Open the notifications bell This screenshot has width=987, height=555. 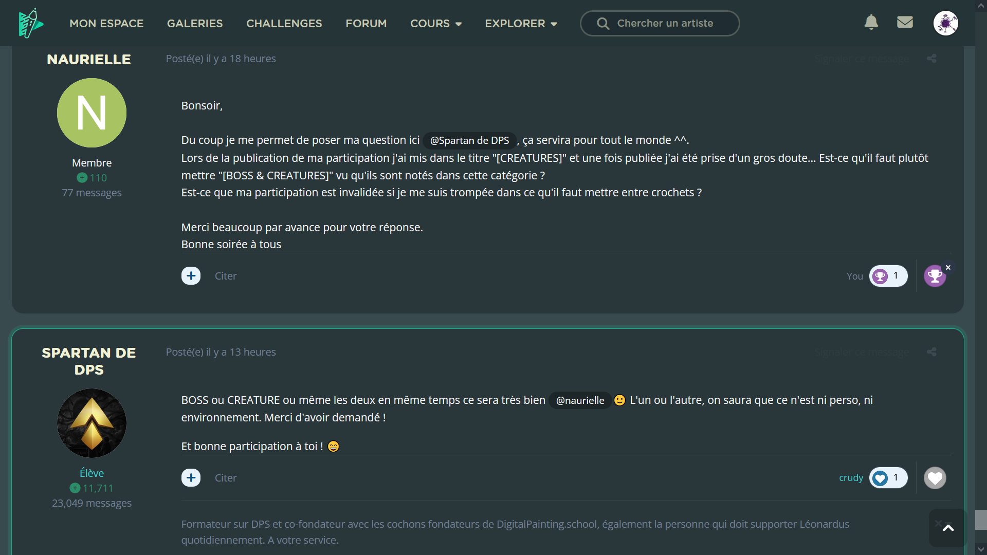click(x=871, y=22)
